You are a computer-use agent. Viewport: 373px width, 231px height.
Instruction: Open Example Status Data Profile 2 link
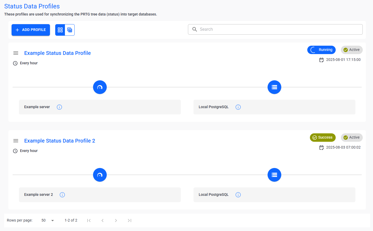[x=60, y=141]
